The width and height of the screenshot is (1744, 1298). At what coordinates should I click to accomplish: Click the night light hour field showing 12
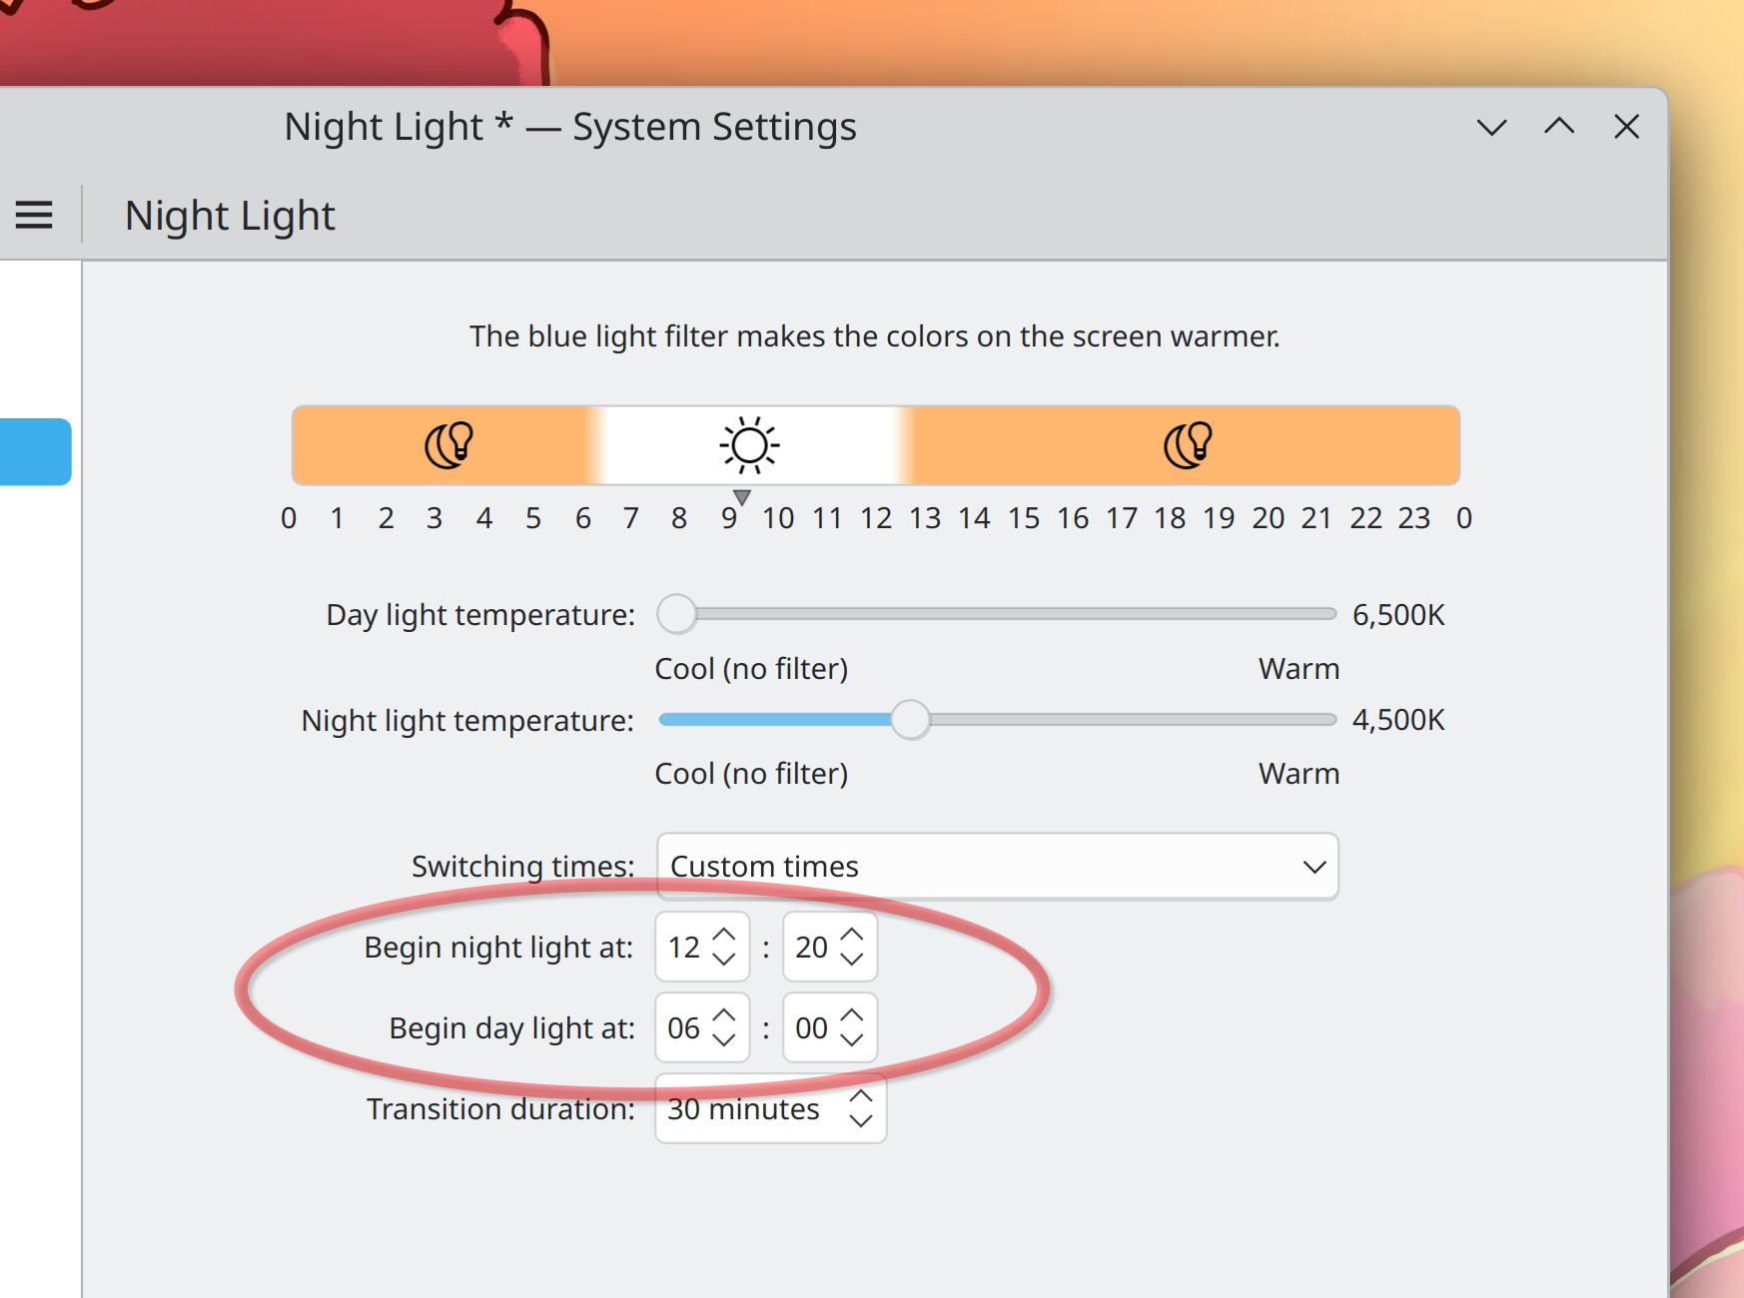tap(684, 947)
